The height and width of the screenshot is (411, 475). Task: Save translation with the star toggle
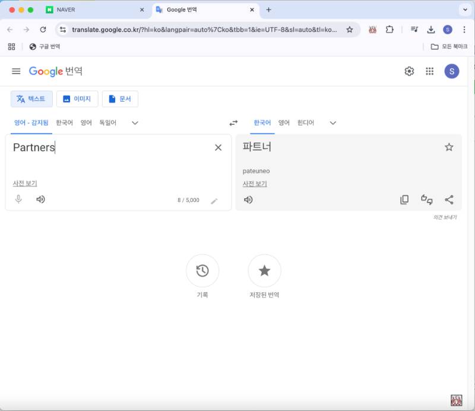coord(449,147)
